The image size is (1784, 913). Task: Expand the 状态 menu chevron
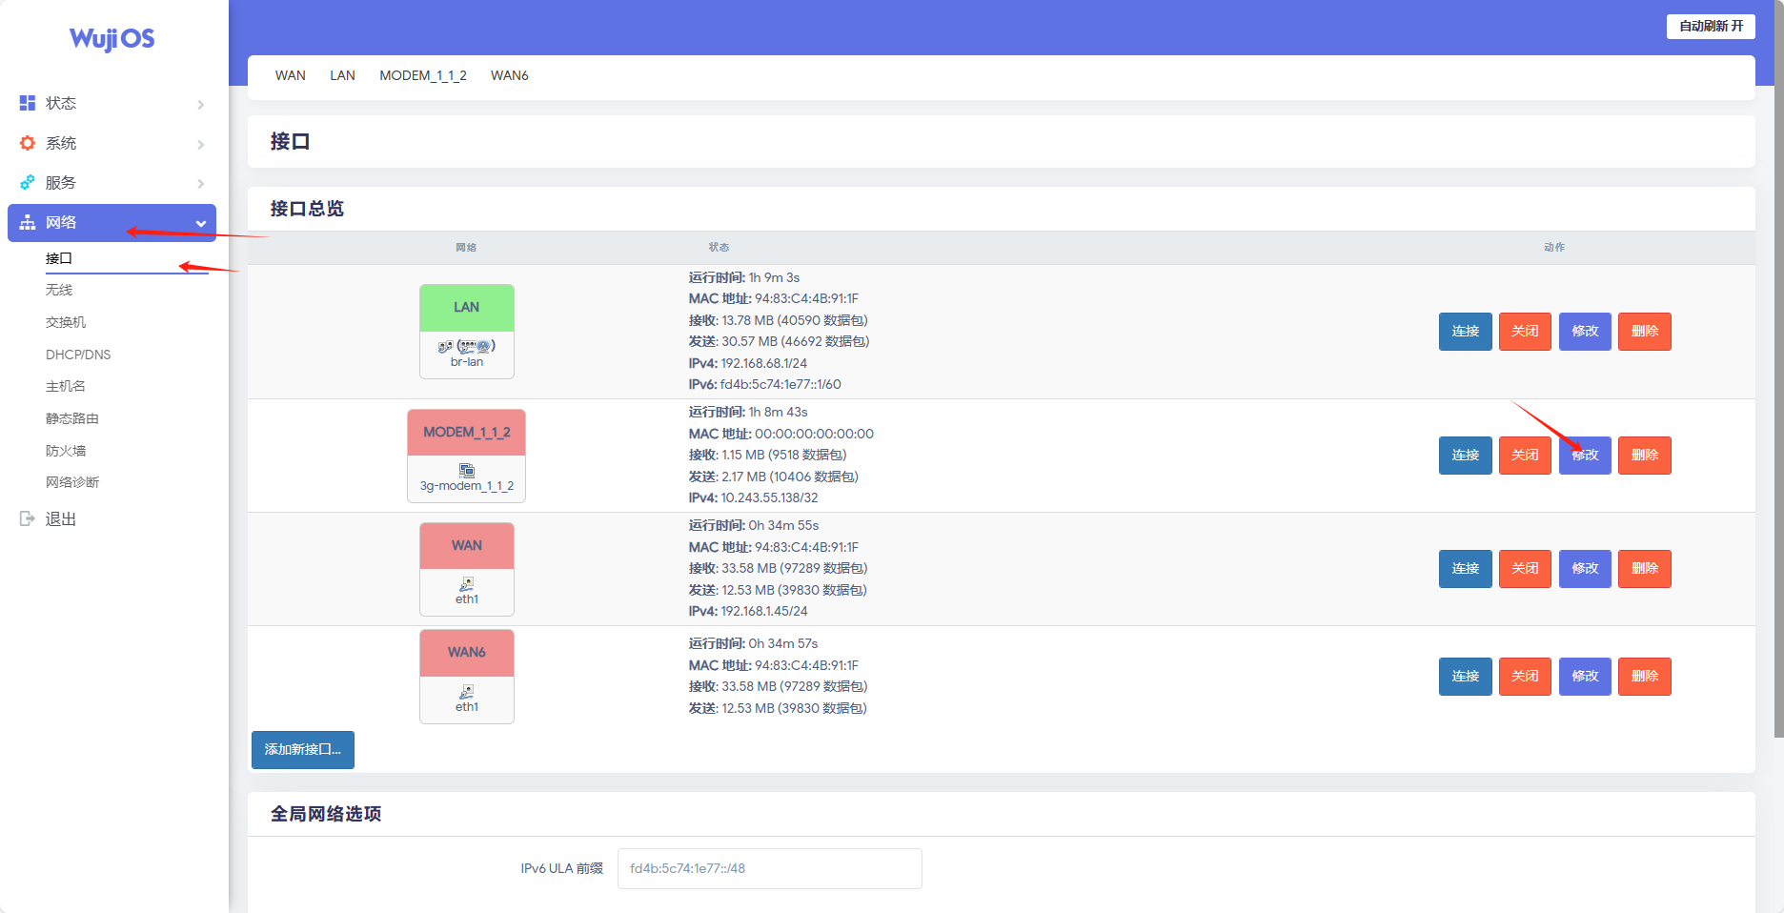tap(201, 104)
